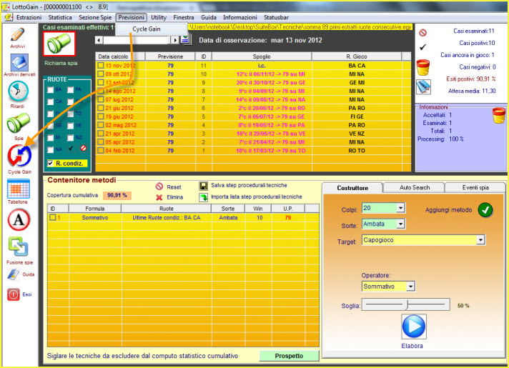Screen dimensions: 509x368
Task: Select all wheels with checkmark icon in RUOTE
Action: [x=71, y=149]
